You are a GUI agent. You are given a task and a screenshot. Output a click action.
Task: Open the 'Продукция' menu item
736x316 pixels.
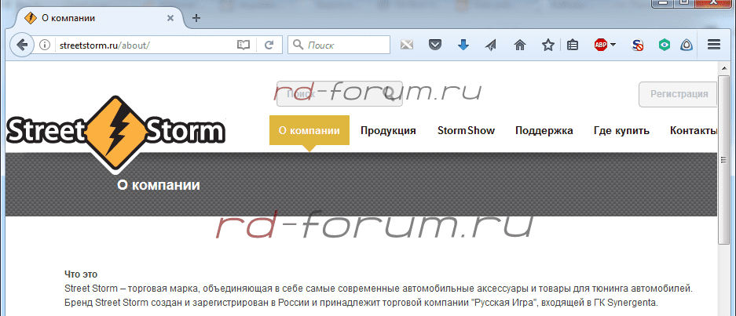click(x=388, y=130)
